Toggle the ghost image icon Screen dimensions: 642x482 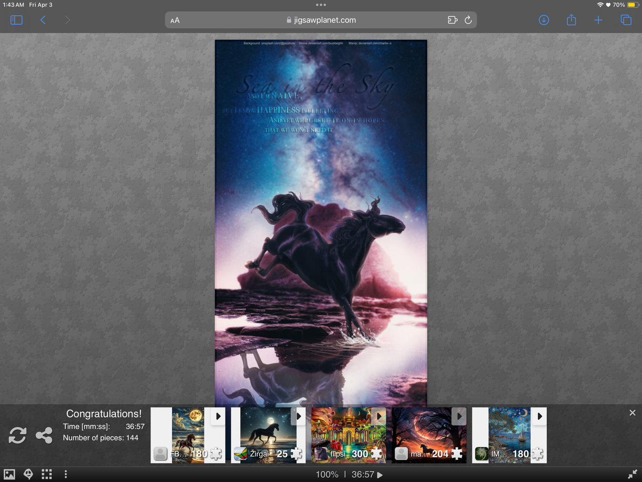[x=29, y=474]
